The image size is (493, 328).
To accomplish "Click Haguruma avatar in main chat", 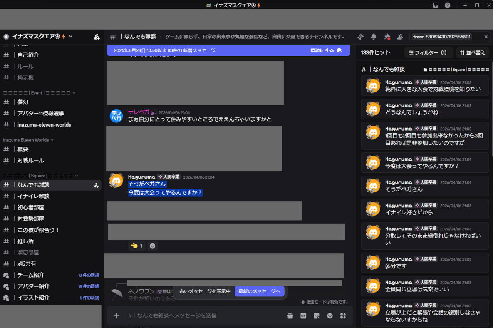I will coord(116,181).
